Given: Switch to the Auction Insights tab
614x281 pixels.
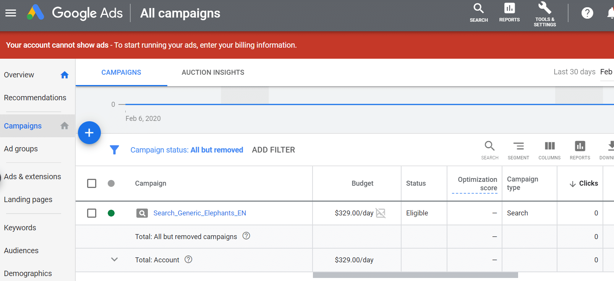Looking at the screenshot, I should point(213,72).
